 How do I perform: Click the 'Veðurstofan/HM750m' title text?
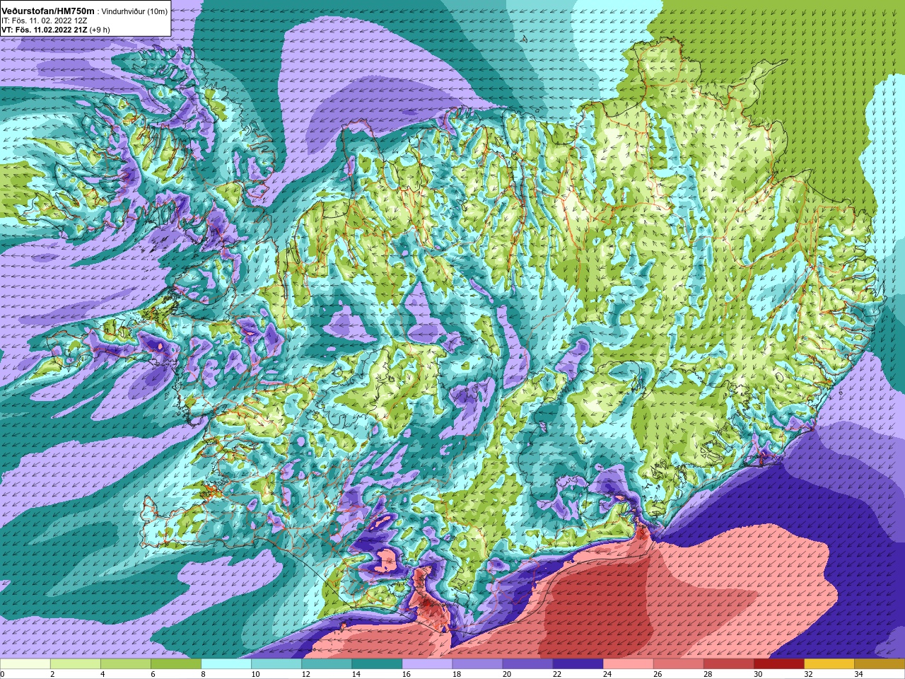coord(48,11)
